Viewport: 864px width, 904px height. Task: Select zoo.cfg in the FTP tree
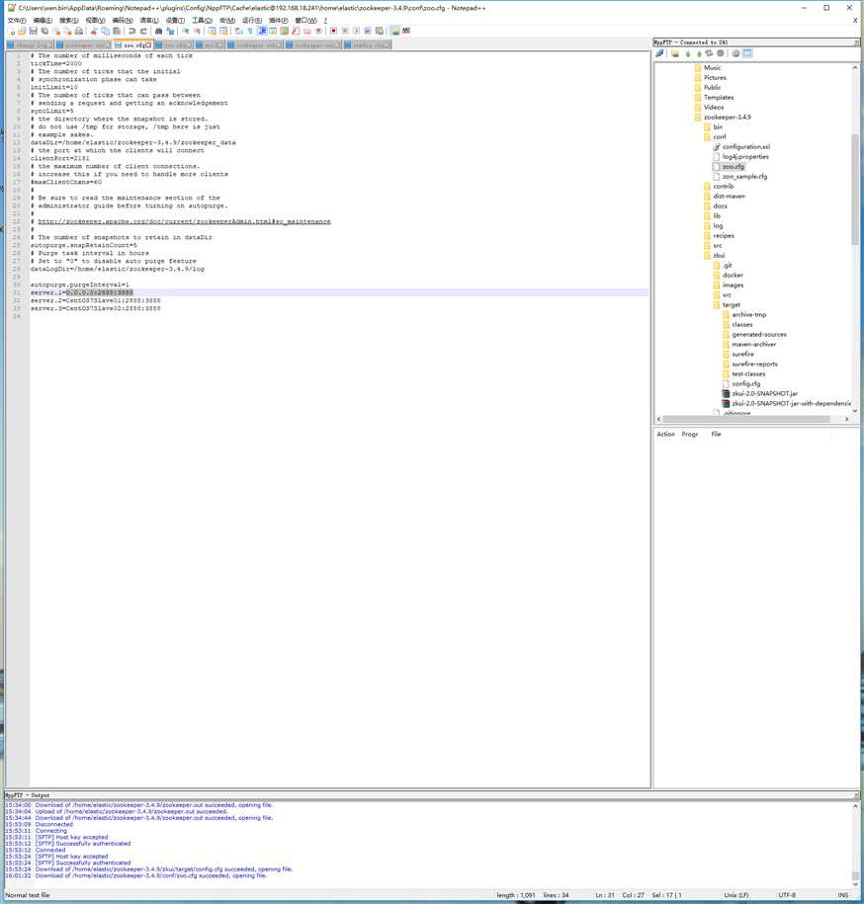coord(734,167)
